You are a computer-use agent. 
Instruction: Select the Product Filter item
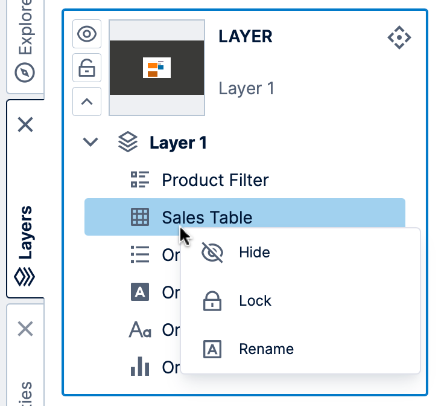tap(215, 180)
